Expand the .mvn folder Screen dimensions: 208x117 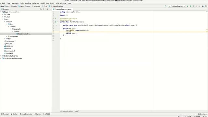(3, 17)
